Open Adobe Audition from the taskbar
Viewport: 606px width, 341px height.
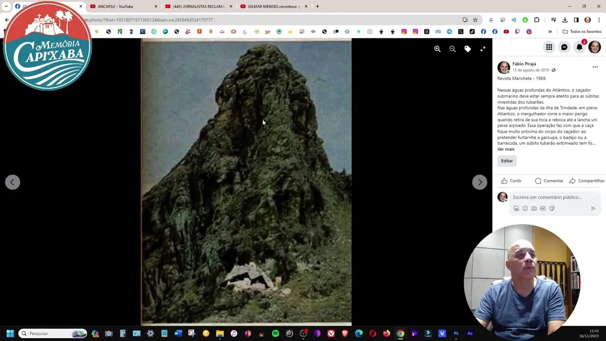470,333
